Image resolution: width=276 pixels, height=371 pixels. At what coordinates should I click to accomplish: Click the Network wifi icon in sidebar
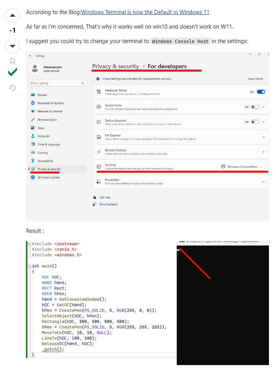pyautogui.click(x=33, y=112)
